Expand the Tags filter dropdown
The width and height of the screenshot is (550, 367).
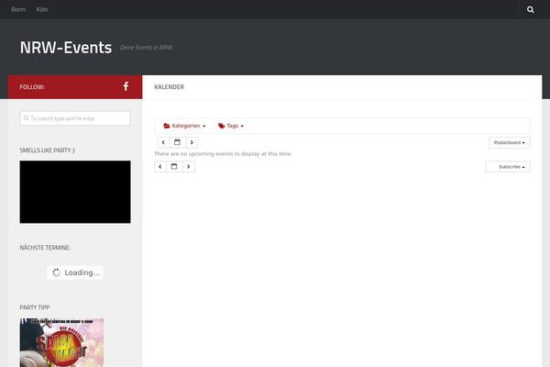pyautogui.click(x=231, y=126)
